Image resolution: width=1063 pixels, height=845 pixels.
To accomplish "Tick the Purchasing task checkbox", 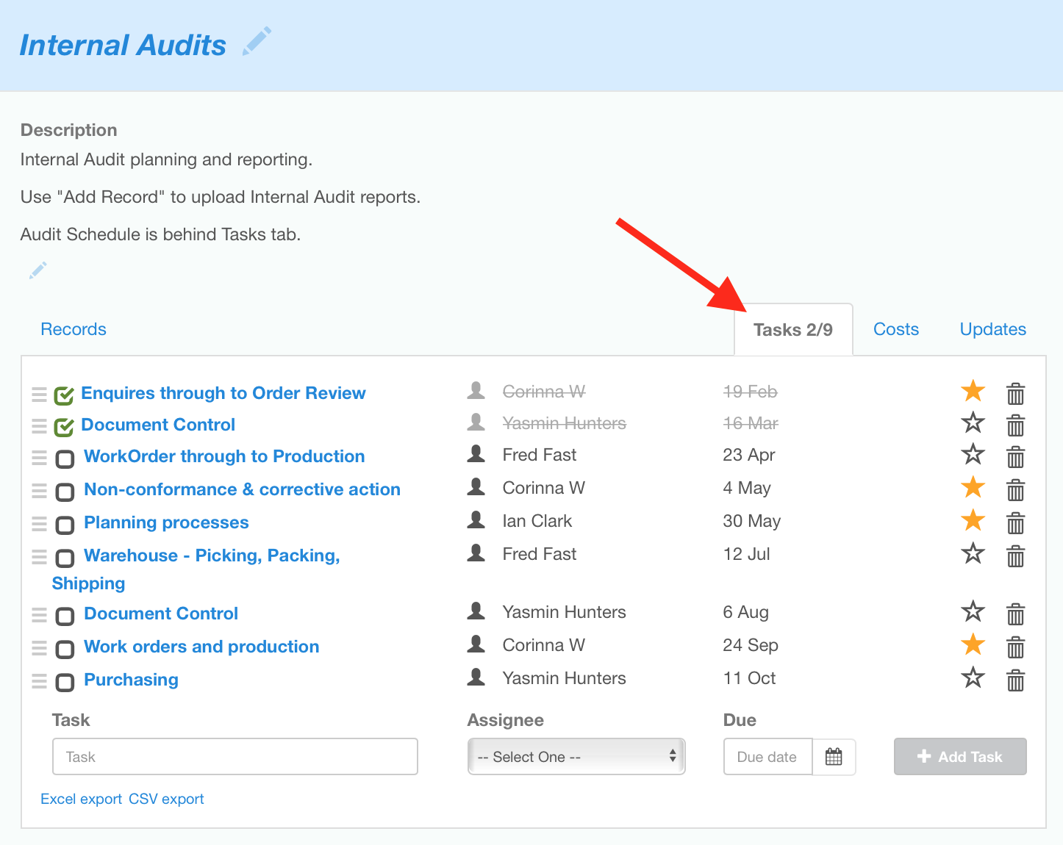I will (x=65, y=682).
